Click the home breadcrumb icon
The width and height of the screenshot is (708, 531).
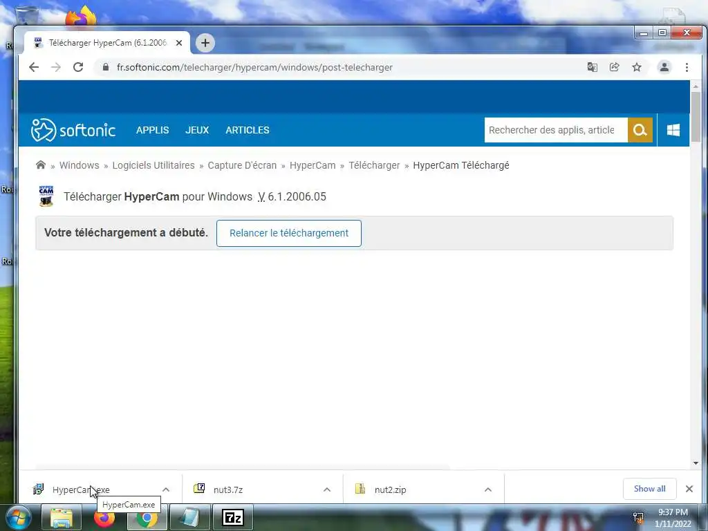(x=41, y=165)
